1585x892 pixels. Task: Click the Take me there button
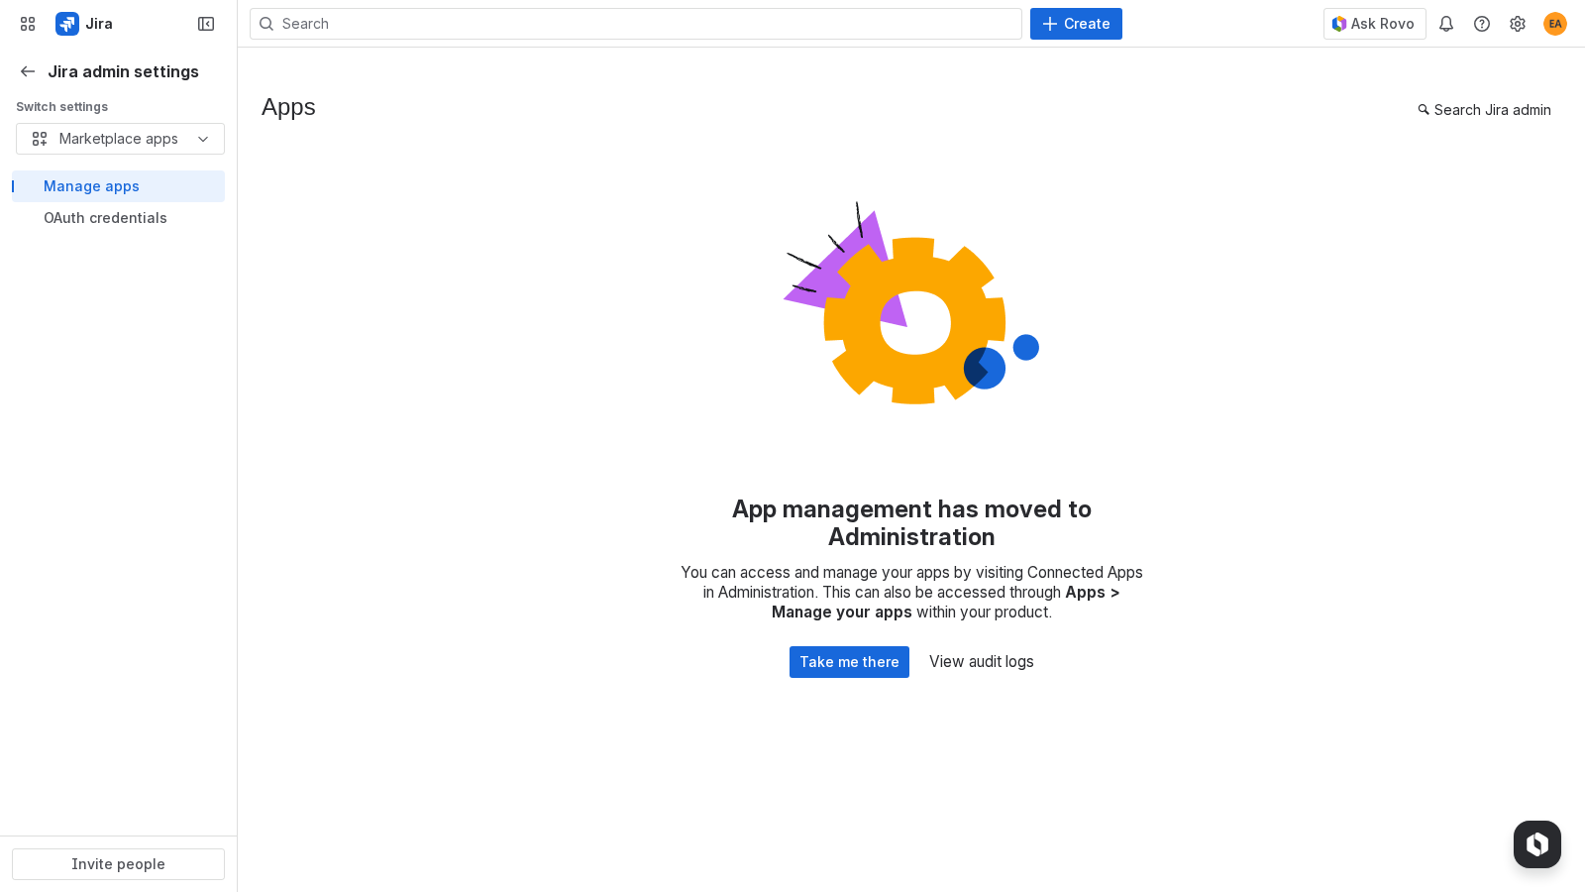(x=849, y=662)
